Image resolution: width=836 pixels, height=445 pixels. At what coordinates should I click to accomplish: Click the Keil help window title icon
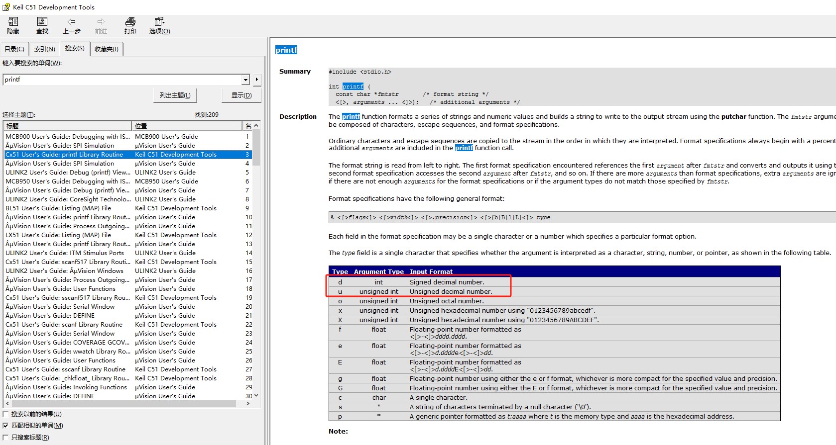click(x=6, y=7)
